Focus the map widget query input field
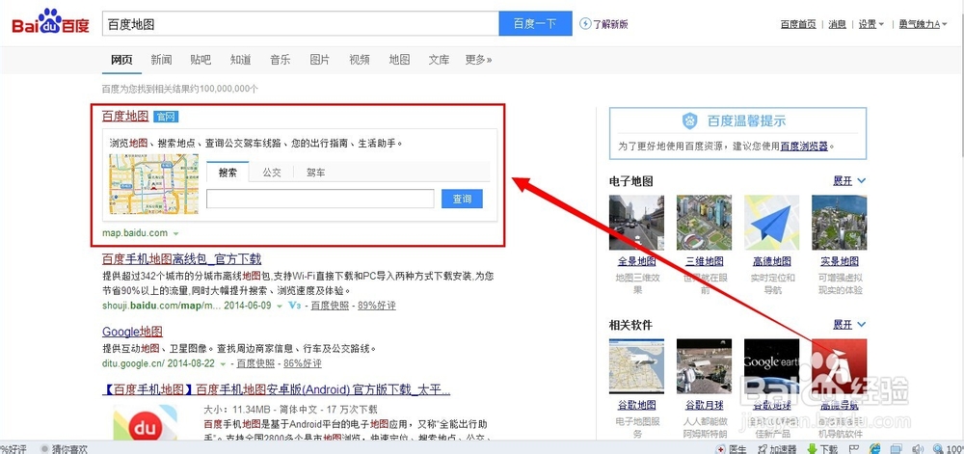The width and height of the screenshot is (964, 454). point(320,199)
